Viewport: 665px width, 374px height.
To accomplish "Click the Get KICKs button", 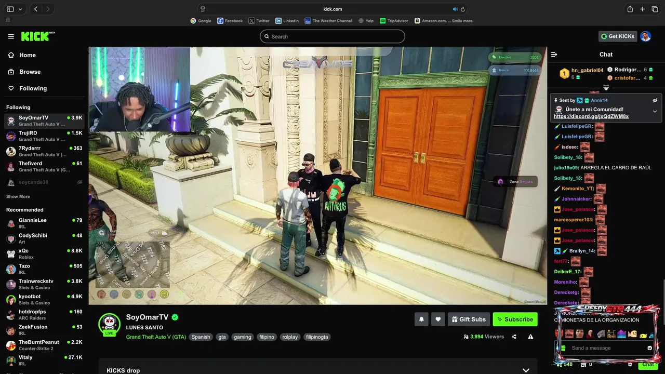I will [618, 36].
